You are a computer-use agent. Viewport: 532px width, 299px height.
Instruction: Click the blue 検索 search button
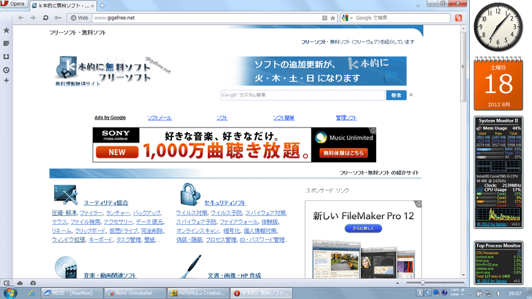coord(396,95)
